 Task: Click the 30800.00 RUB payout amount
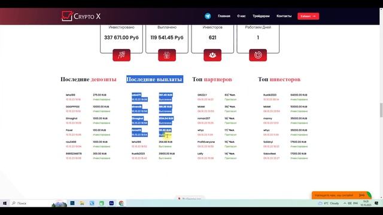point(167,153)
